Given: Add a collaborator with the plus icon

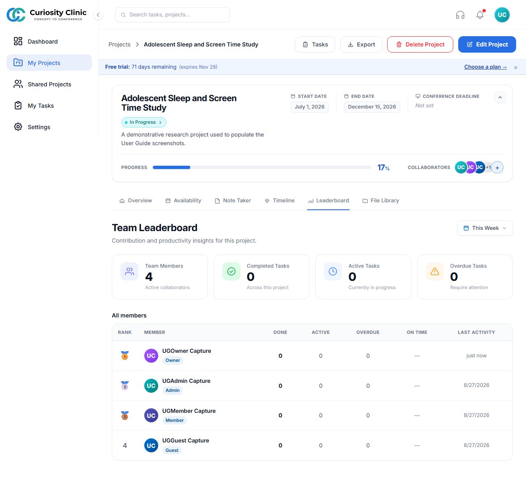Looking at the screenshot, I should (x=497, y=167).
